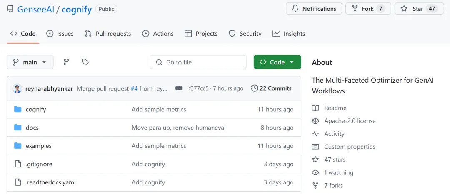This screenshot has height=194, width=450.
Task: Open the docs folder
Action: pyautogui.click(x=32, y=128)
